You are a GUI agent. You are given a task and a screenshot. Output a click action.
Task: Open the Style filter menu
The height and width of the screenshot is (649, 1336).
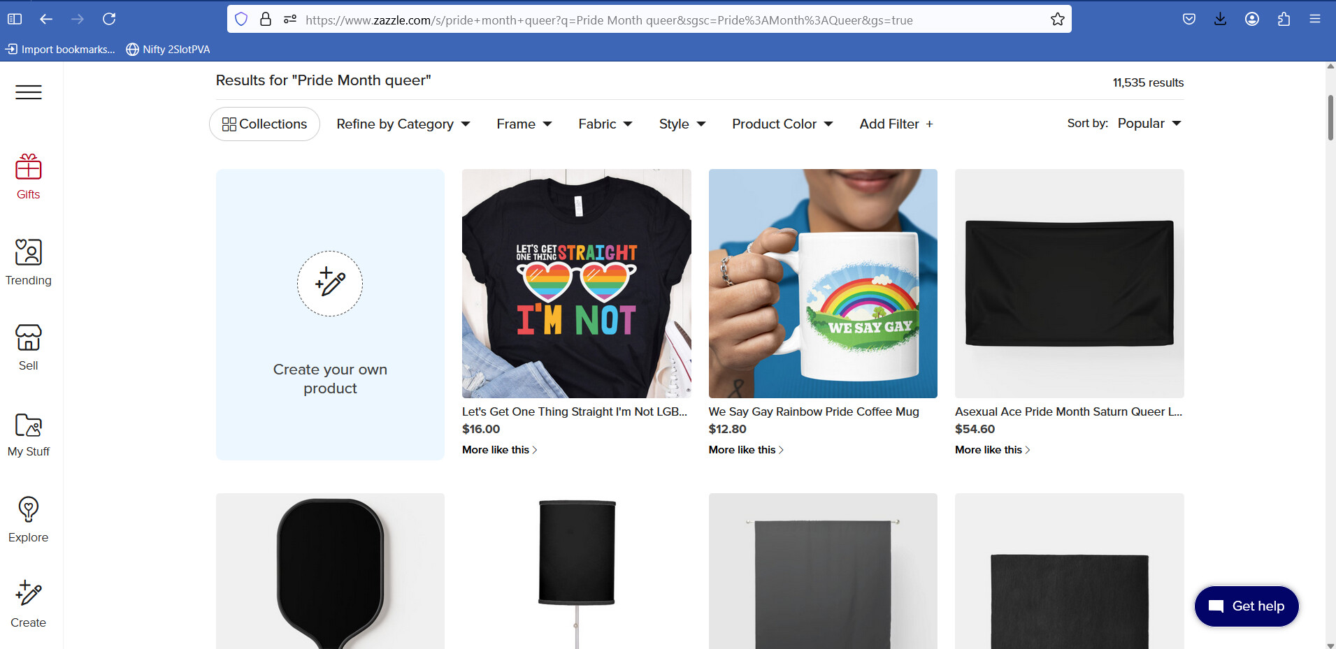682,124
